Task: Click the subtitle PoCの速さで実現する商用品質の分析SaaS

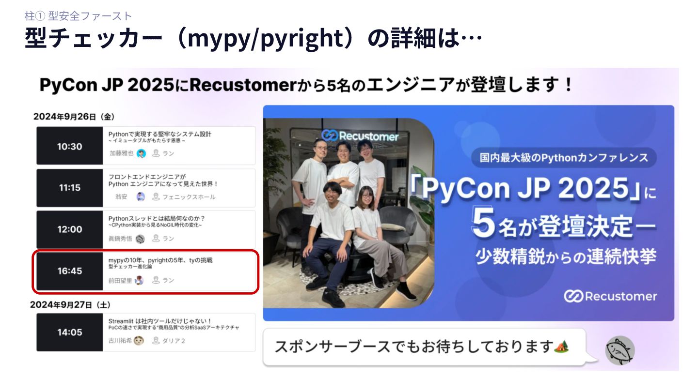Action: [174, 328]
